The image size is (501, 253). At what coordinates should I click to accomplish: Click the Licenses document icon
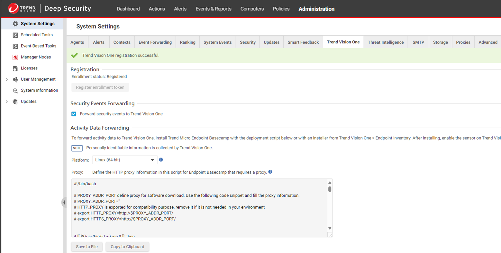(15, 68)
